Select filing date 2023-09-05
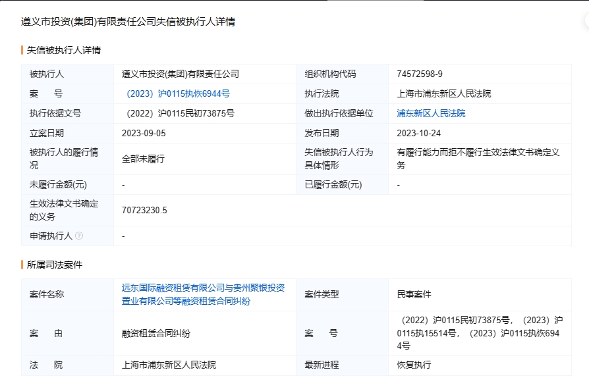This screenshot has width=589, height=391. pos(144,133)
